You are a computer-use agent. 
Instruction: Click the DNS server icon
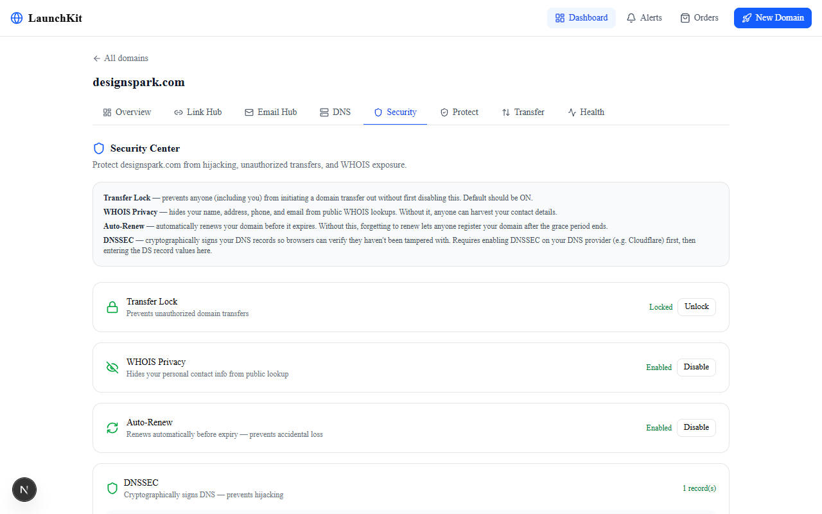(324, 112)
